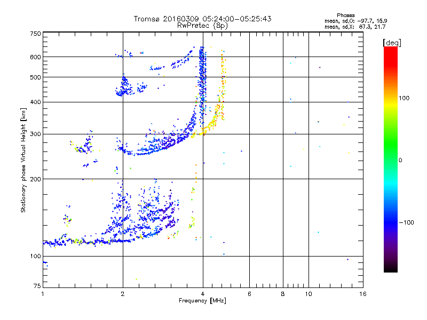Screen dimensions: 427x320
Task: Click the x-axis tick label 8
Action: point(283,294)
